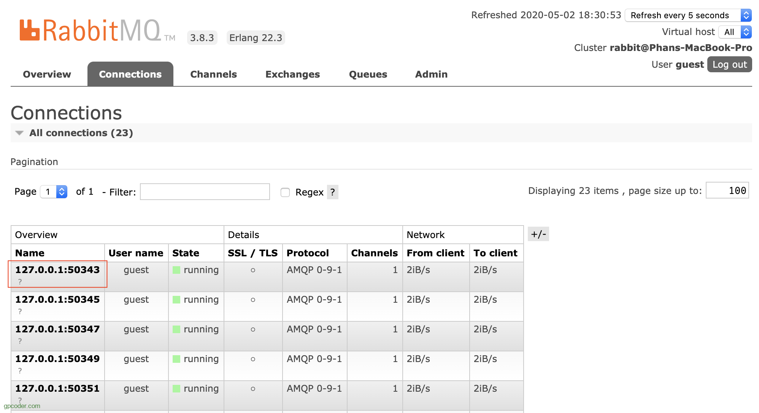Click inside the Filter text field
Viewport: 759px width, 413px height.
pos(205,192)
